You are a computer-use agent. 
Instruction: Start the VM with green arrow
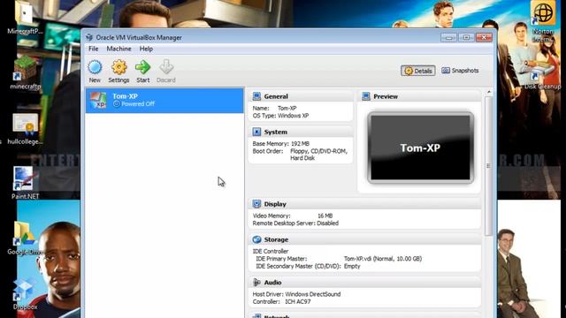click(x=143, y=67)
